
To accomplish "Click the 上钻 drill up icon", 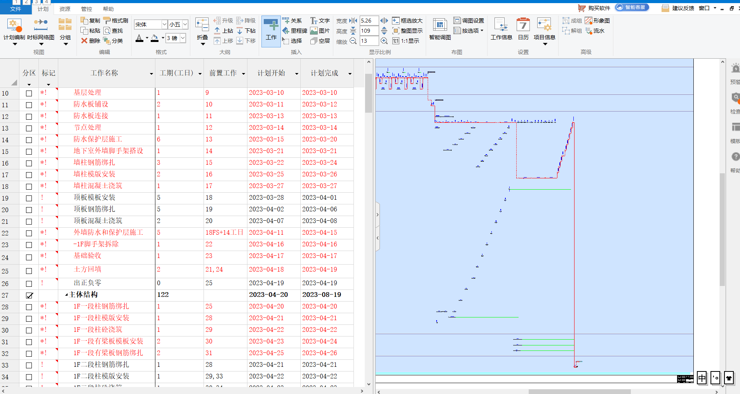I will point(217,30).
